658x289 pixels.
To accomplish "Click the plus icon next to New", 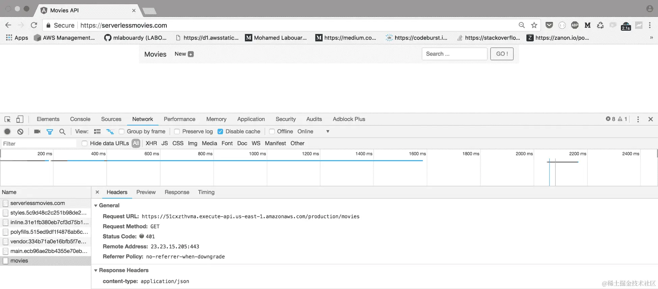I will [x=191, y=54].
